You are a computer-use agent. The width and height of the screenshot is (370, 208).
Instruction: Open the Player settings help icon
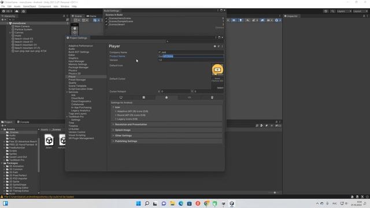point(214,46)
